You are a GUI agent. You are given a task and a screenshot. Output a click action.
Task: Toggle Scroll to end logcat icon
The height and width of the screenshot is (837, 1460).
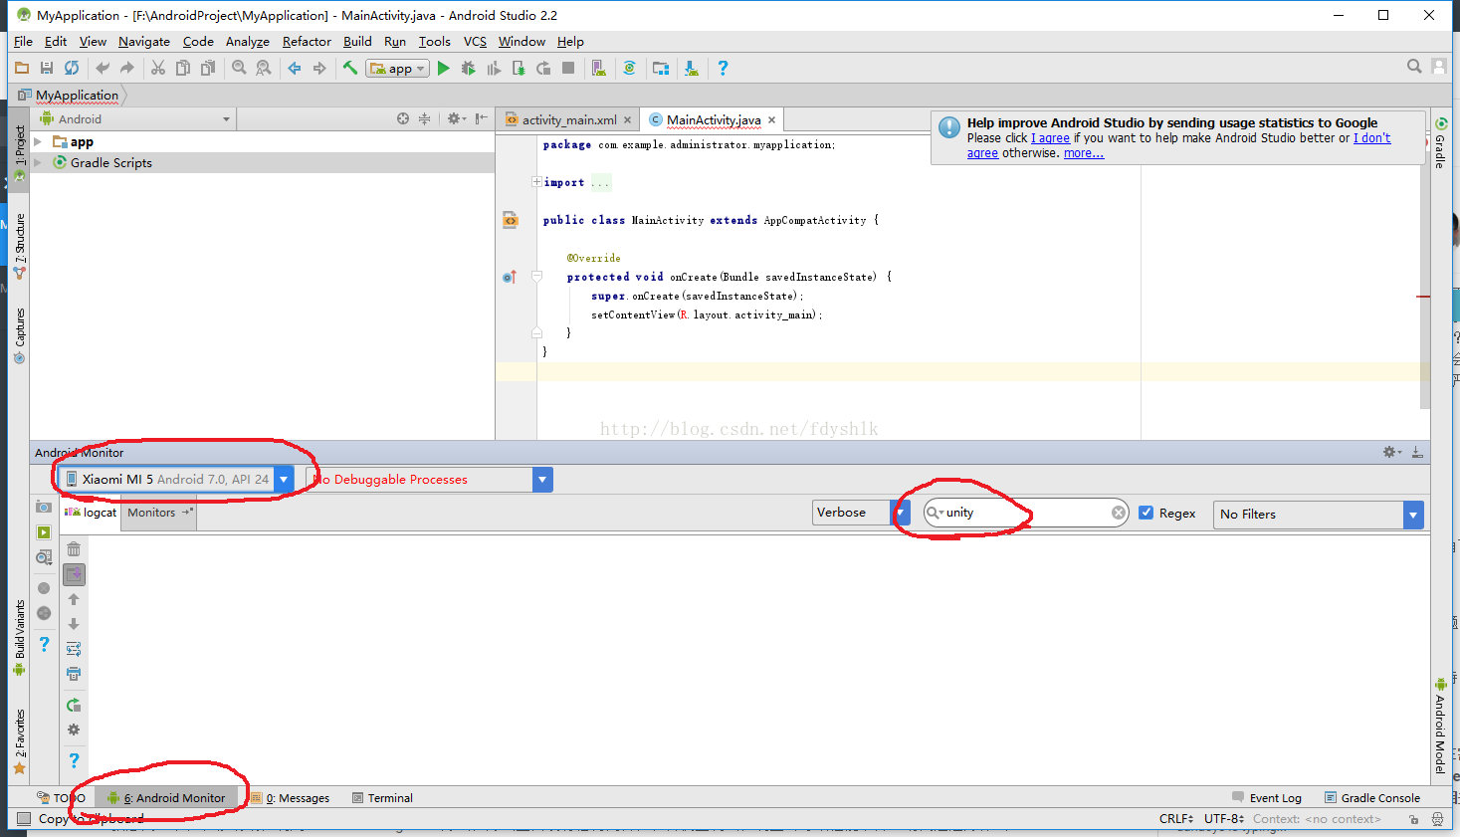click(x=74, y=574)
